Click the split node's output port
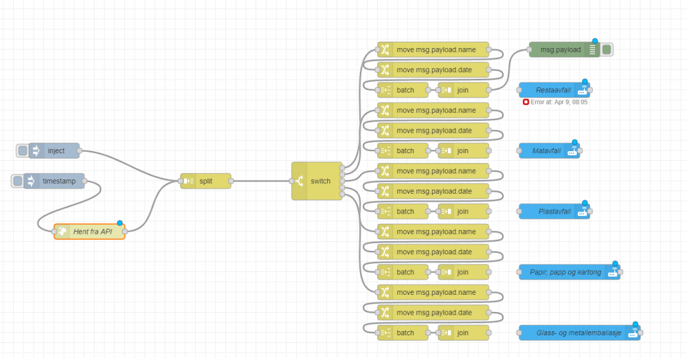Image resolution: width=687 pixels, height=358 pixels. click(231, 181)
